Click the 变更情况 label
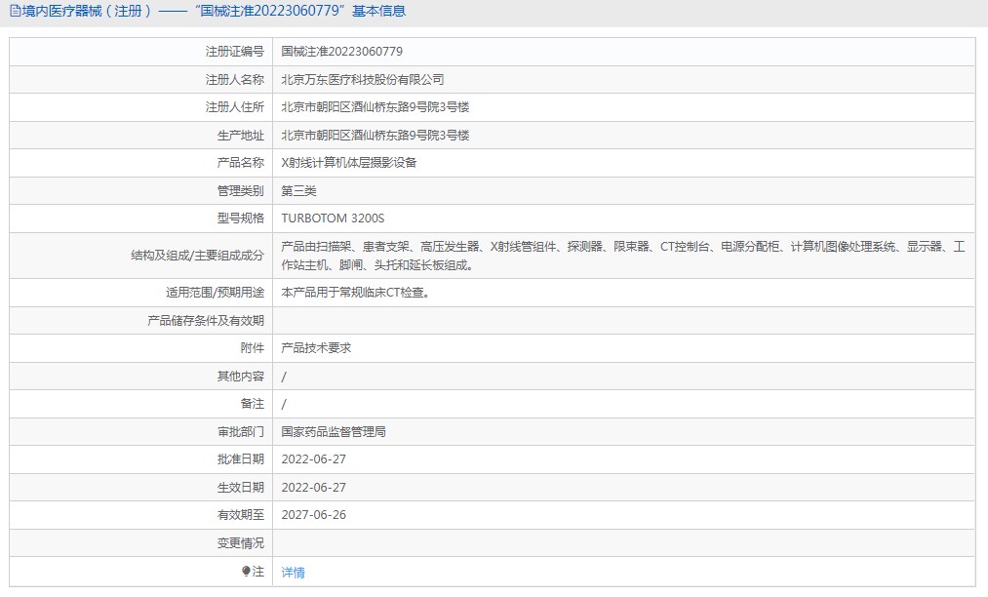 point(240,542)
